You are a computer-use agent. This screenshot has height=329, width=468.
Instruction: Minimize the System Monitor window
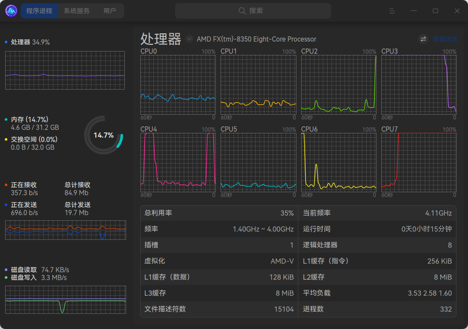414,11
